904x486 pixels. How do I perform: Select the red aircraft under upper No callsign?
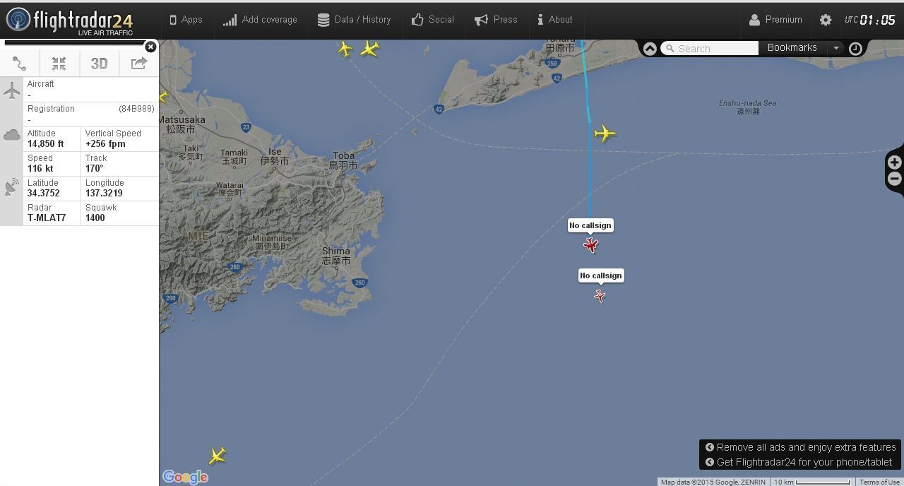click(x=590, y=245)
